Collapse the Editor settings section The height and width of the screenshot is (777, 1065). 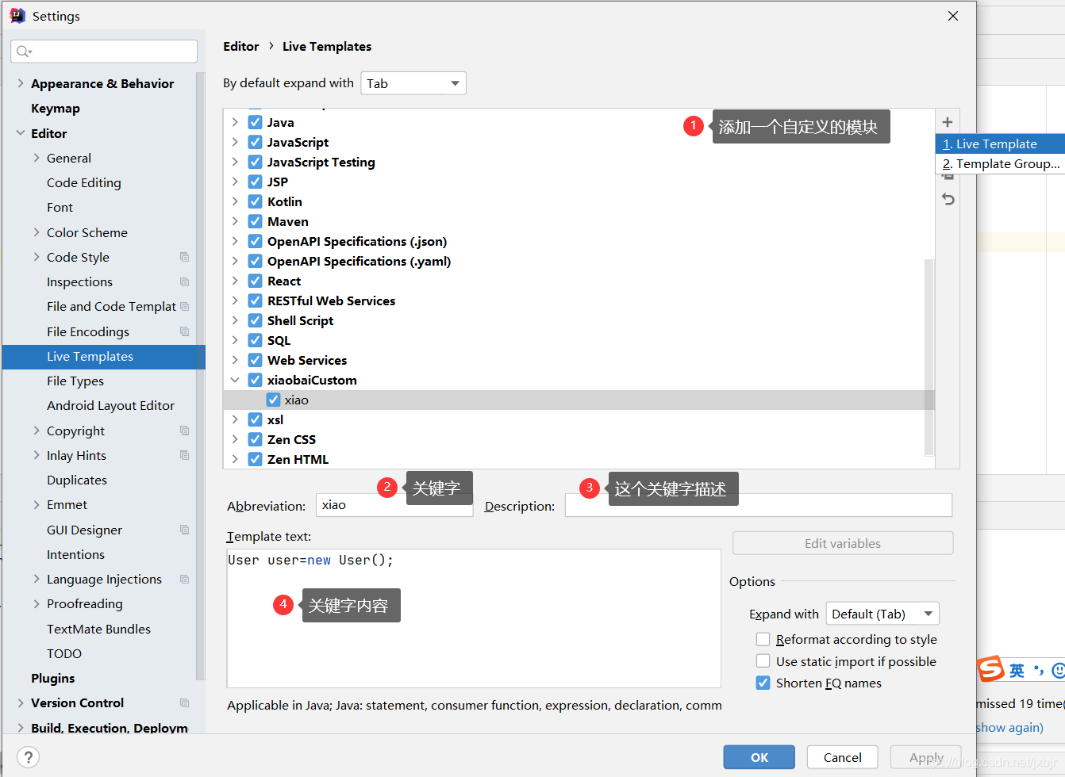pos(21,133)
